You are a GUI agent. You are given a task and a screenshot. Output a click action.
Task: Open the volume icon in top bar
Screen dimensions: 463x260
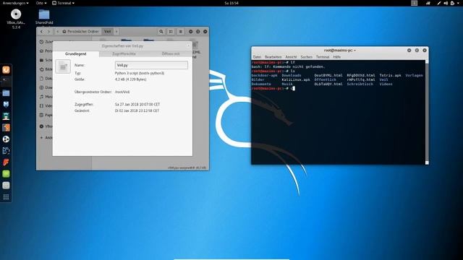tap(446, 3)
